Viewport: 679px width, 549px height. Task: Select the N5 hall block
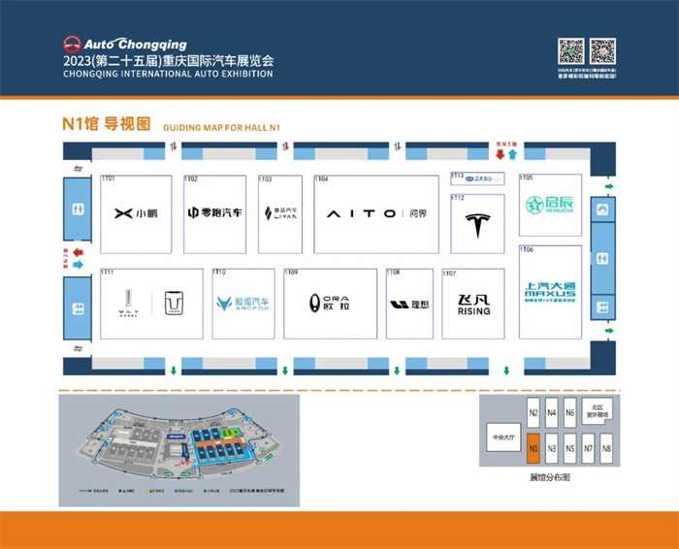570,448
